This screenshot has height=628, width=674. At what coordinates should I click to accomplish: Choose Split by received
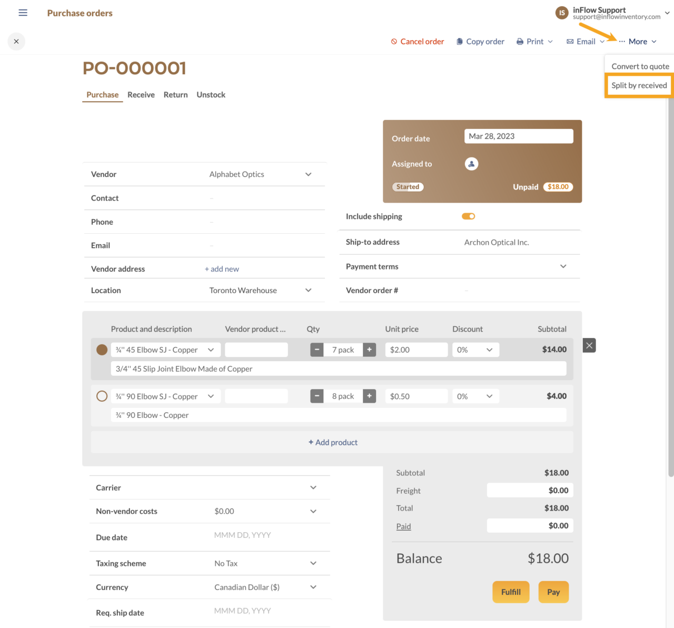(639, 85)
